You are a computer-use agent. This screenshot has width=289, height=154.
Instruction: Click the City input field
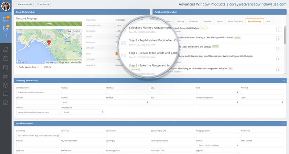click(x=172, y=92)
